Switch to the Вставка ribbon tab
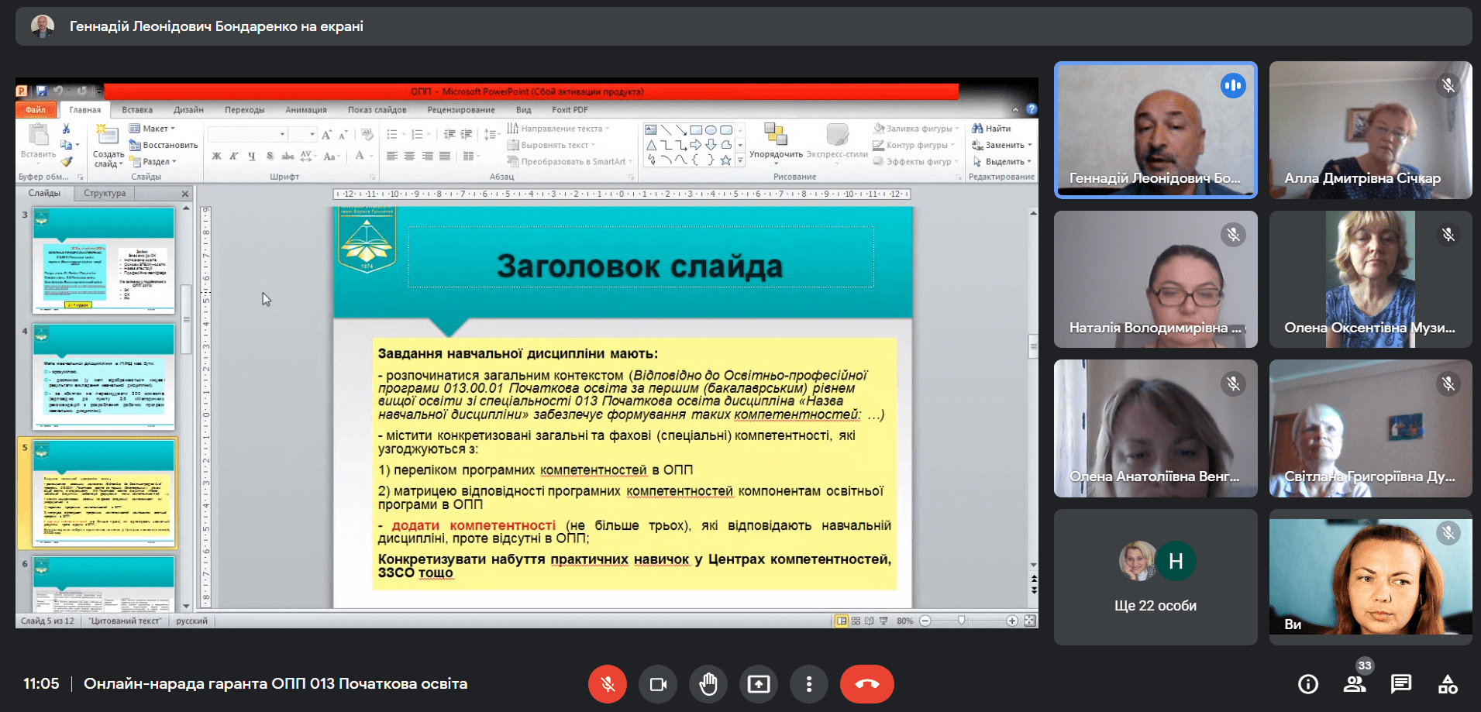 136,109
